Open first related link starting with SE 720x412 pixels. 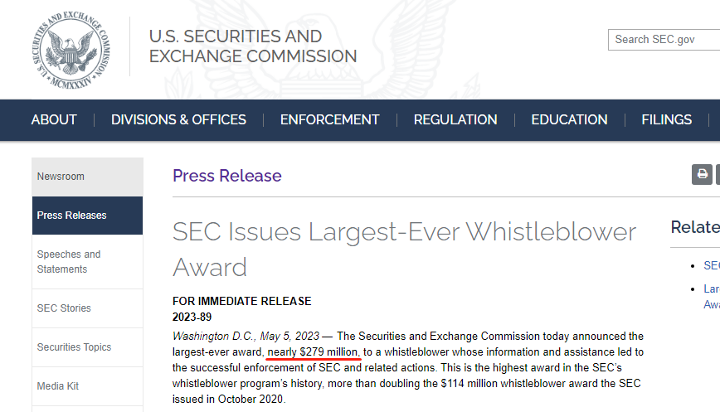coord(711,265)
